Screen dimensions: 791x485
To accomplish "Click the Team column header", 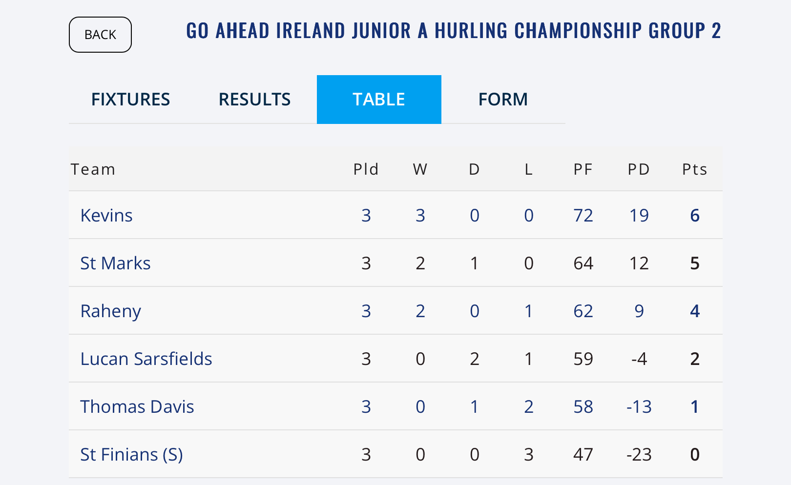I will 93,169.
